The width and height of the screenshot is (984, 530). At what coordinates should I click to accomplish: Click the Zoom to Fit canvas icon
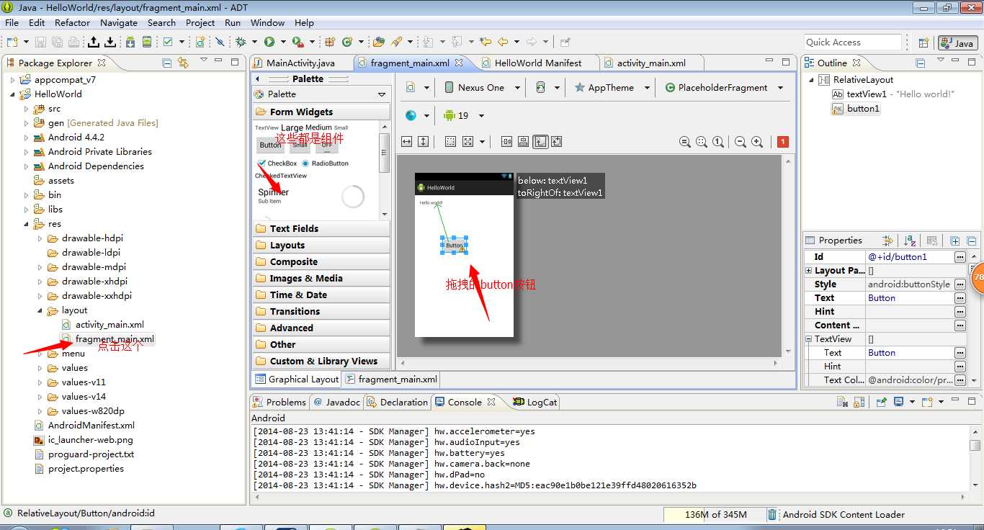[702, 142]
